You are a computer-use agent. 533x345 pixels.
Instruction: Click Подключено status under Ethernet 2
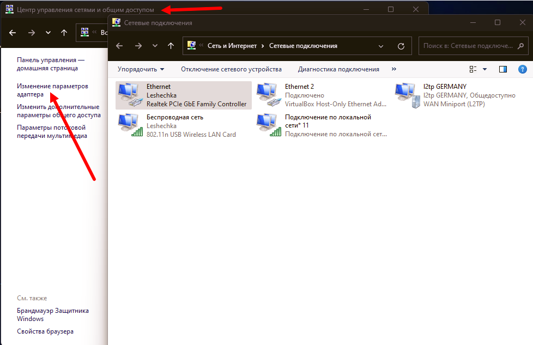pyautogui.click(x=304, y=95)
